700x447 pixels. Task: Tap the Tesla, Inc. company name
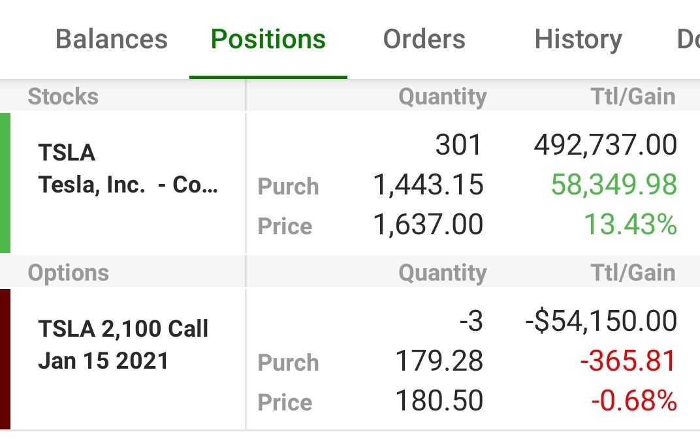(128, 185)
